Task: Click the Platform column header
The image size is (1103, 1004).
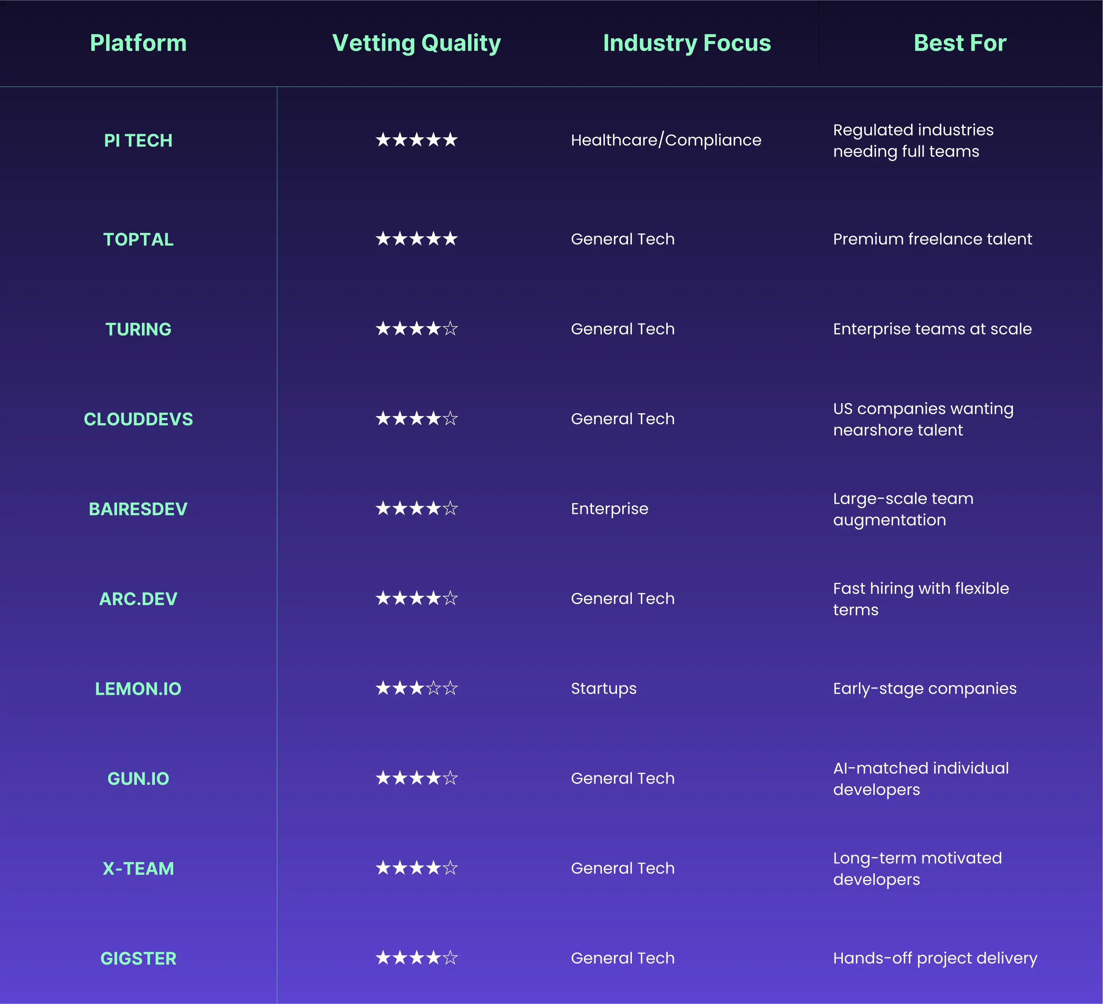Action: tap(138, 43)
